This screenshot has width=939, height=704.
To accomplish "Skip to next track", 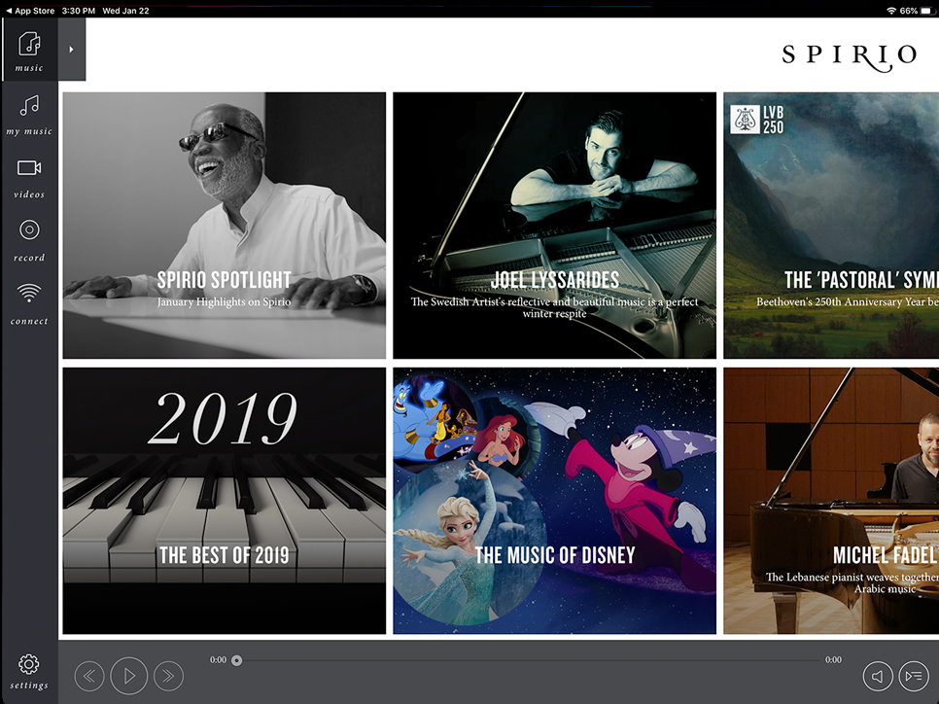I will coord(168,677).
